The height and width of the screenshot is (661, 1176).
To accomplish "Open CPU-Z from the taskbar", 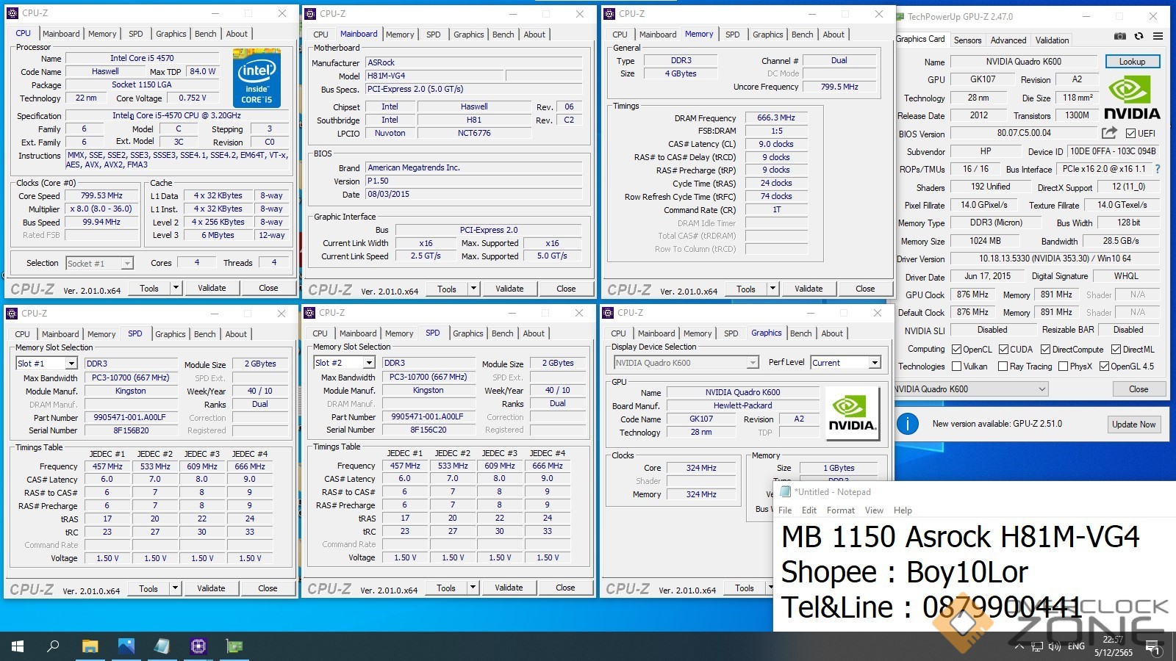I will coord(198,646).
